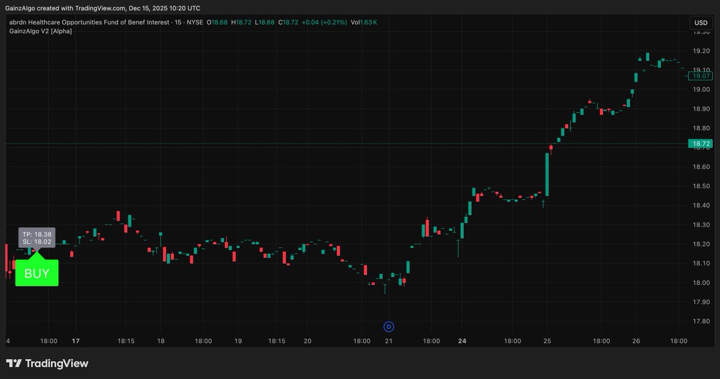Click the NYSE exchange label to change markets

pyautogui.click(x=196, y=22)
